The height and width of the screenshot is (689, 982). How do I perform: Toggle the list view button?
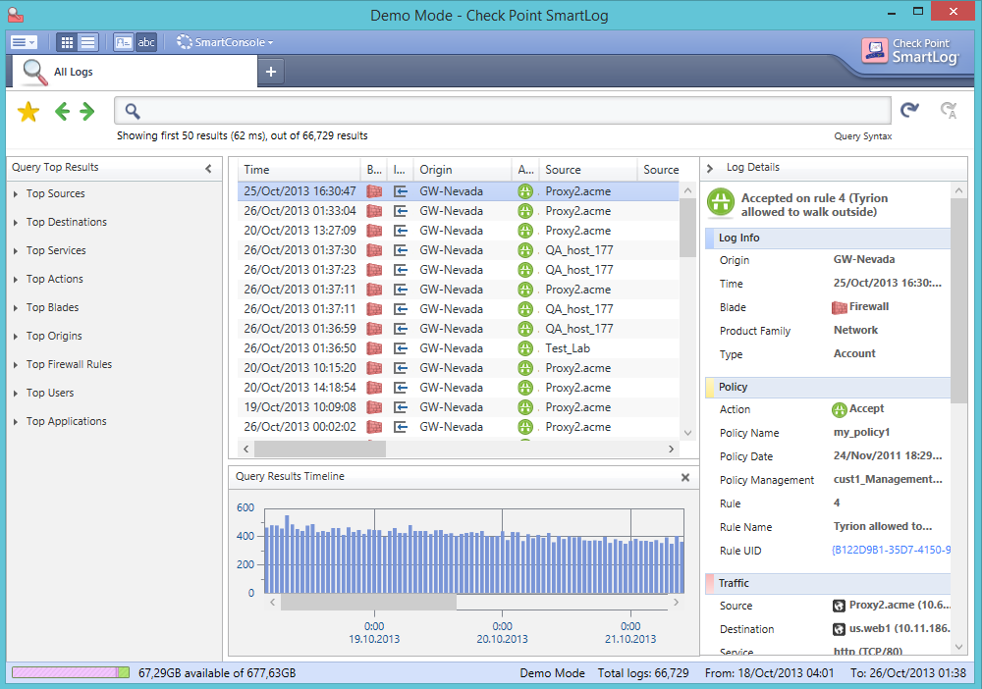[88, 42]
